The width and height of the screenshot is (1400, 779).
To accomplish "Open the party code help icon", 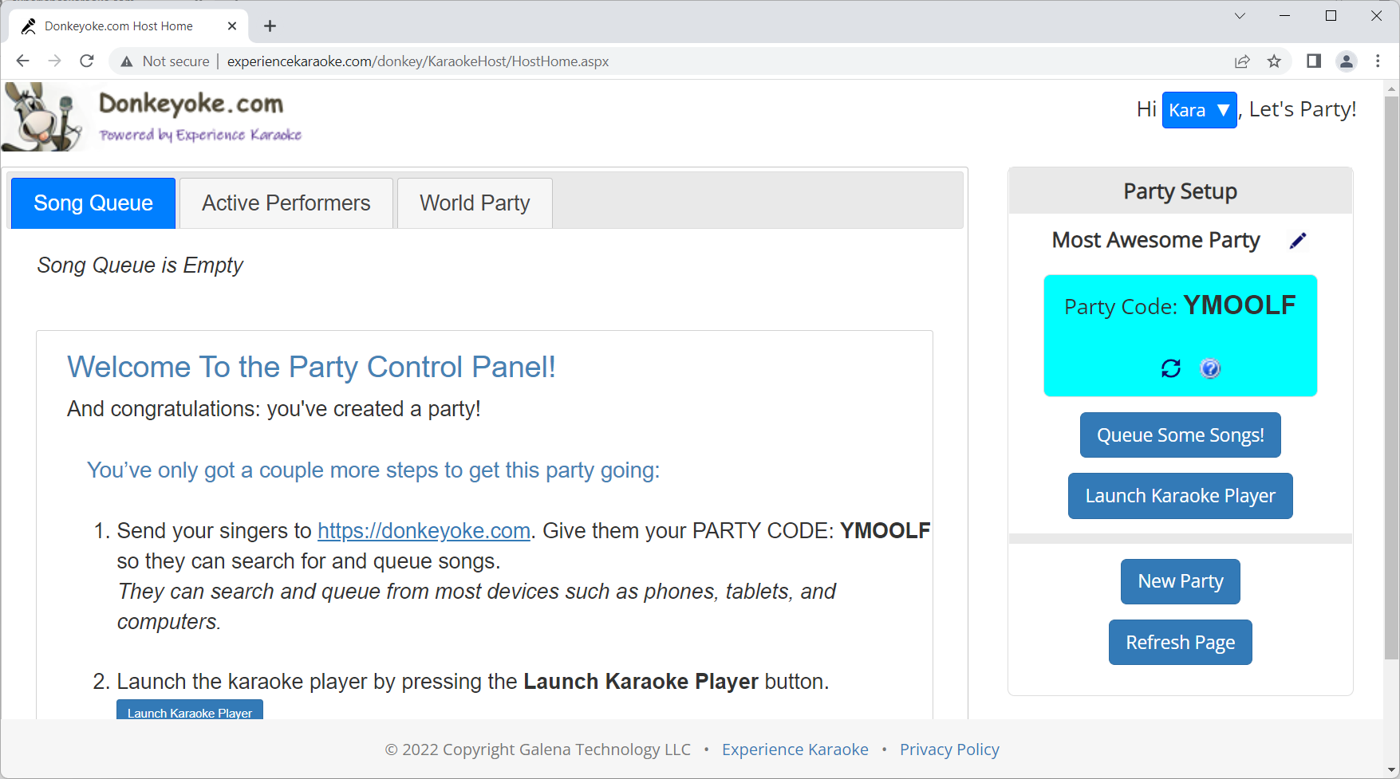I will pyautogui.click(x=1210, y=368).
